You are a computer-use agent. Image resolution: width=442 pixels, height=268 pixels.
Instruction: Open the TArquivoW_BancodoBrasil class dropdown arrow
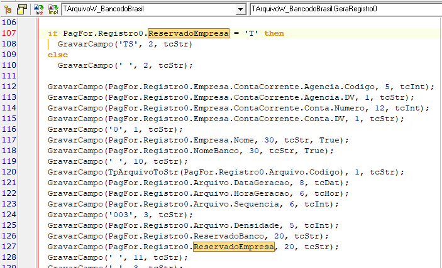coord(240,9)
